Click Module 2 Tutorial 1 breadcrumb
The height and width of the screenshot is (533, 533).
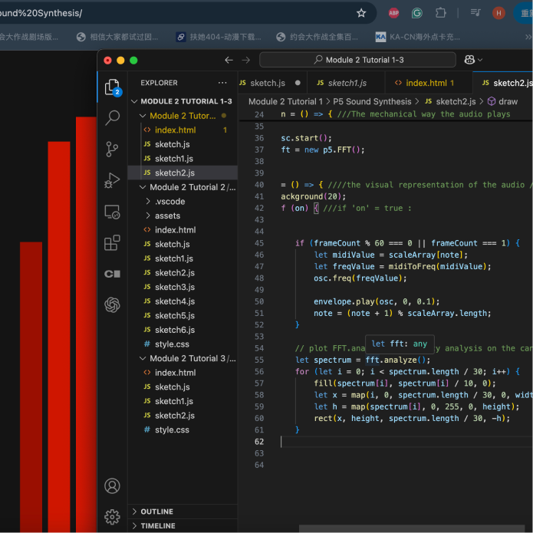[285, 101]
